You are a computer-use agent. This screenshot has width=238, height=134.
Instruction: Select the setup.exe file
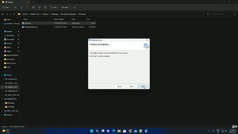pyautogui.click(x=58, y=23)
